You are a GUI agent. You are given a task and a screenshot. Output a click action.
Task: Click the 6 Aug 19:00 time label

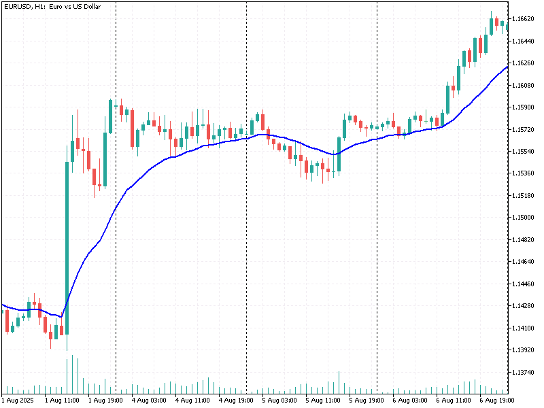497,401
